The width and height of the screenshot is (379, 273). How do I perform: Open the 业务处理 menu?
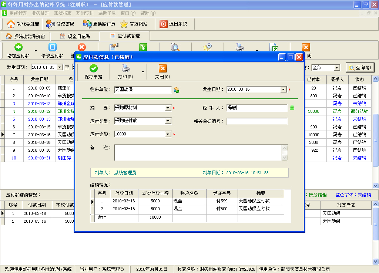[40, 13]
